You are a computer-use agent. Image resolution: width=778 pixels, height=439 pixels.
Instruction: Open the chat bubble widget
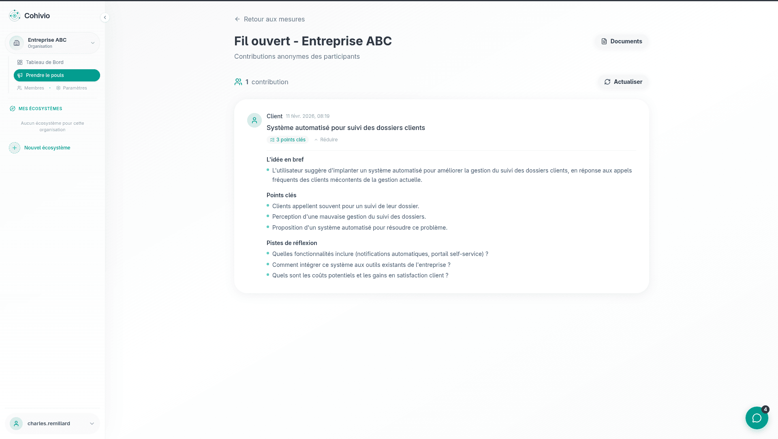coord(757,418)
